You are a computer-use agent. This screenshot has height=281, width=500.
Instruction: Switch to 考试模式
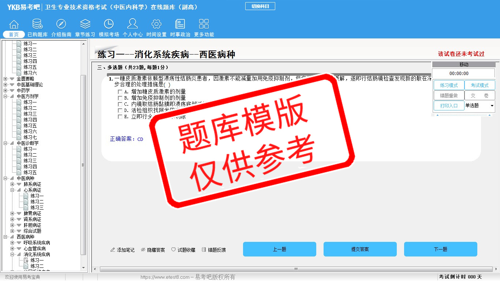(480, 85)
